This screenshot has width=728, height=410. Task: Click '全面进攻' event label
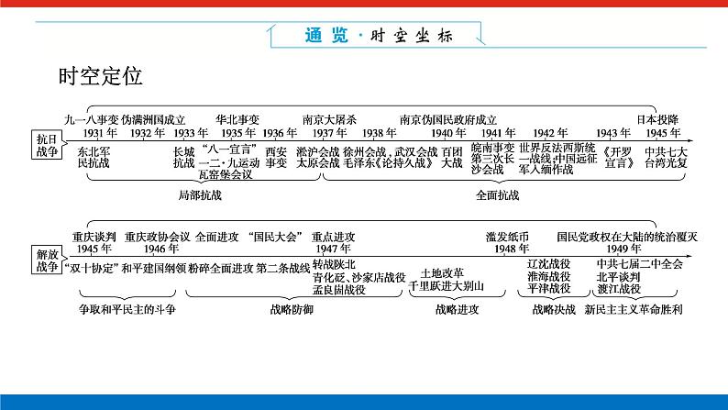tap(216, 237)
